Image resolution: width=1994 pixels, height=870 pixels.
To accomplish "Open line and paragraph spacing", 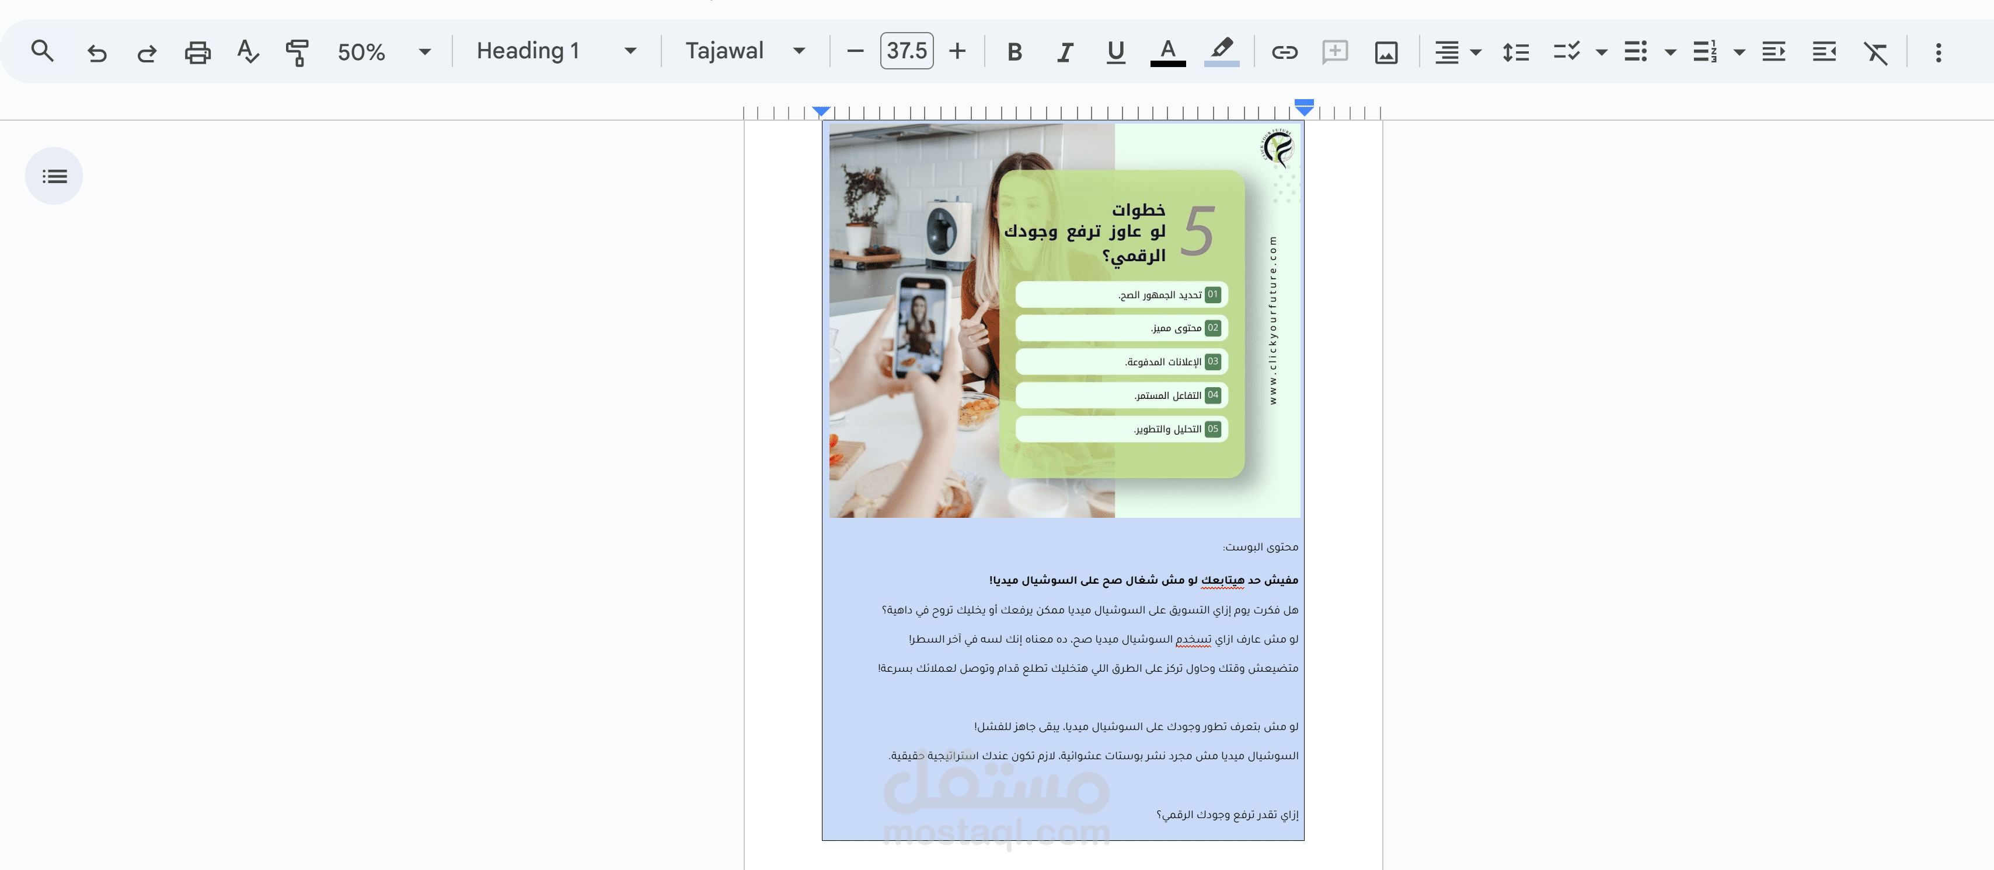I will tap(1515, 52).
